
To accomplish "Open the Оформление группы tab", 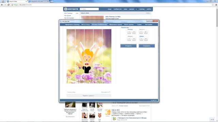I will (115, 25).
